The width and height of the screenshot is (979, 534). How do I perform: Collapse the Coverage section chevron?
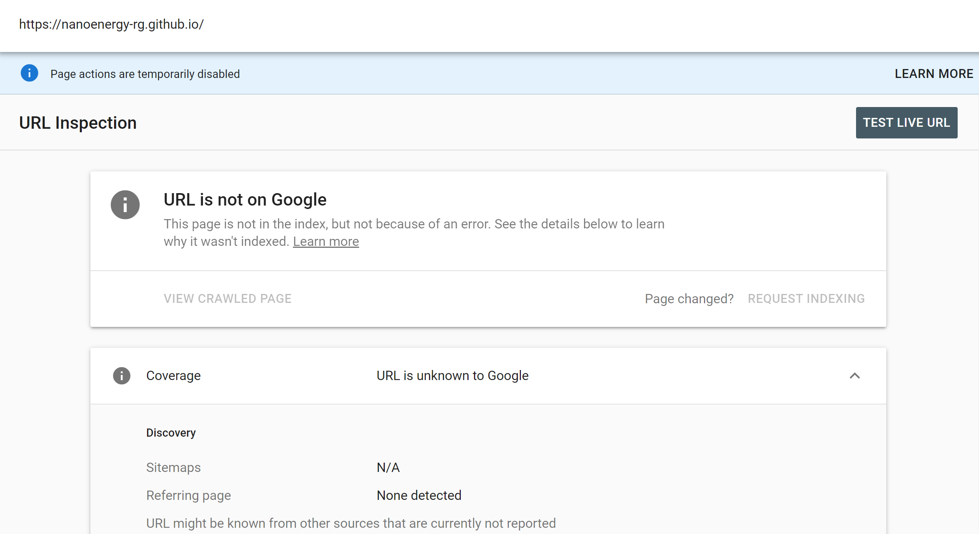(x=854, y=376)
